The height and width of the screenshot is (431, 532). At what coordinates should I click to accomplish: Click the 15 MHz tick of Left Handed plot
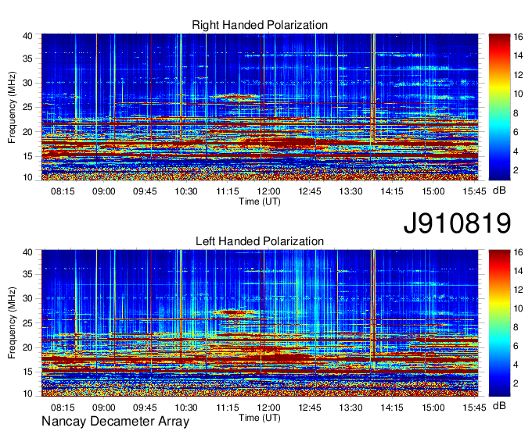27,372
